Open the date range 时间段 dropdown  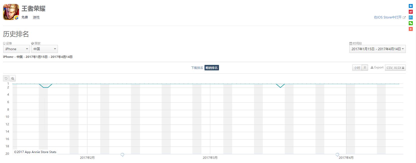pyautogui.click(x=377, y=49)
